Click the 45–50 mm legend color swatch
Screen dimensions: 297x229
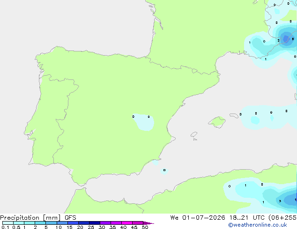click(x=138, y=223)
